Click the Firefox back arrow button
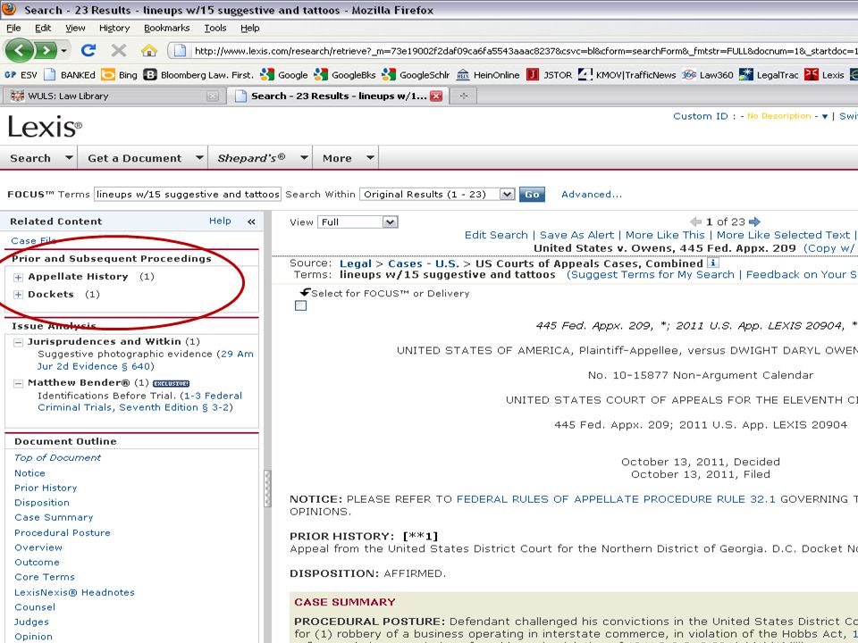858x643 pixels. tap(19, 51)
